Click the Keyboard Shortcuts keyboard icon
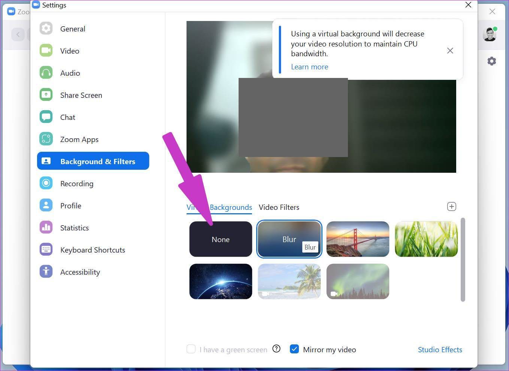509x371 pixels. [x=46, y=250]
